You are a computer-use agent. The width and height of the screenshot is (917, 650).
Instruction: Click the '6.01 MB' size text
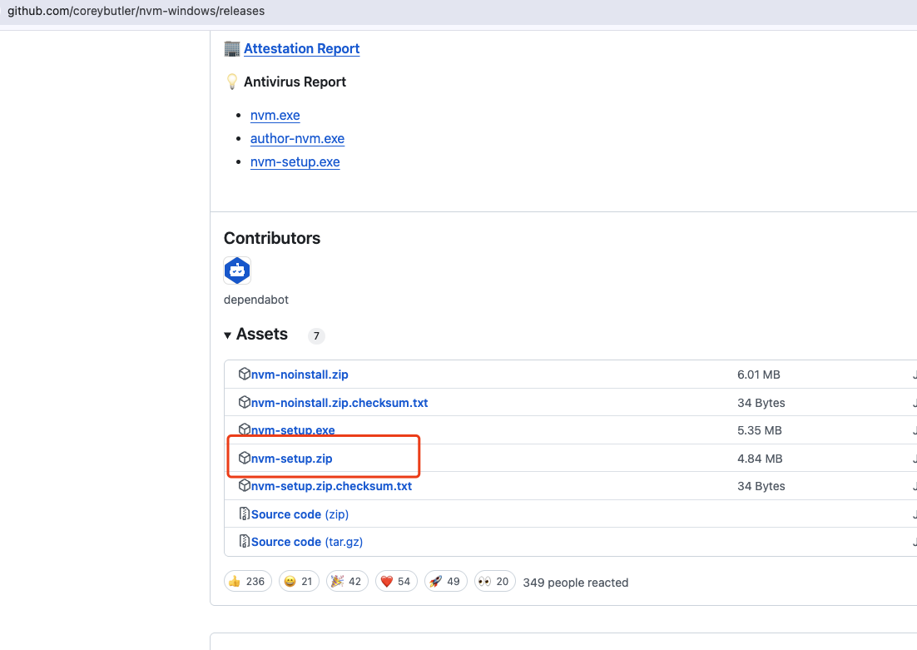pyautogui.click(x=759, y=375)
